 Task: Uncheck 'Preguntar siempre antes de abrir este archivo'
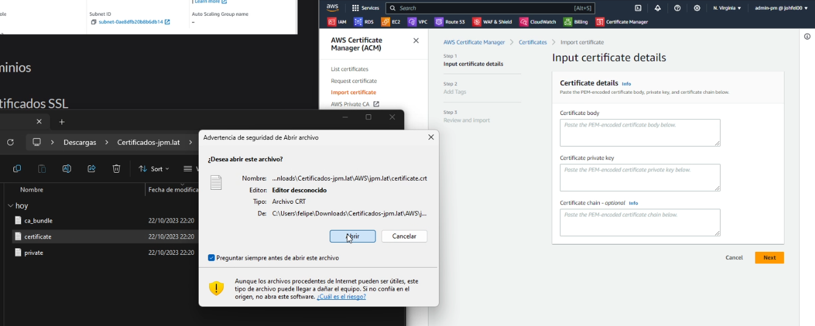pyautogui.click(x=212, y=258)
